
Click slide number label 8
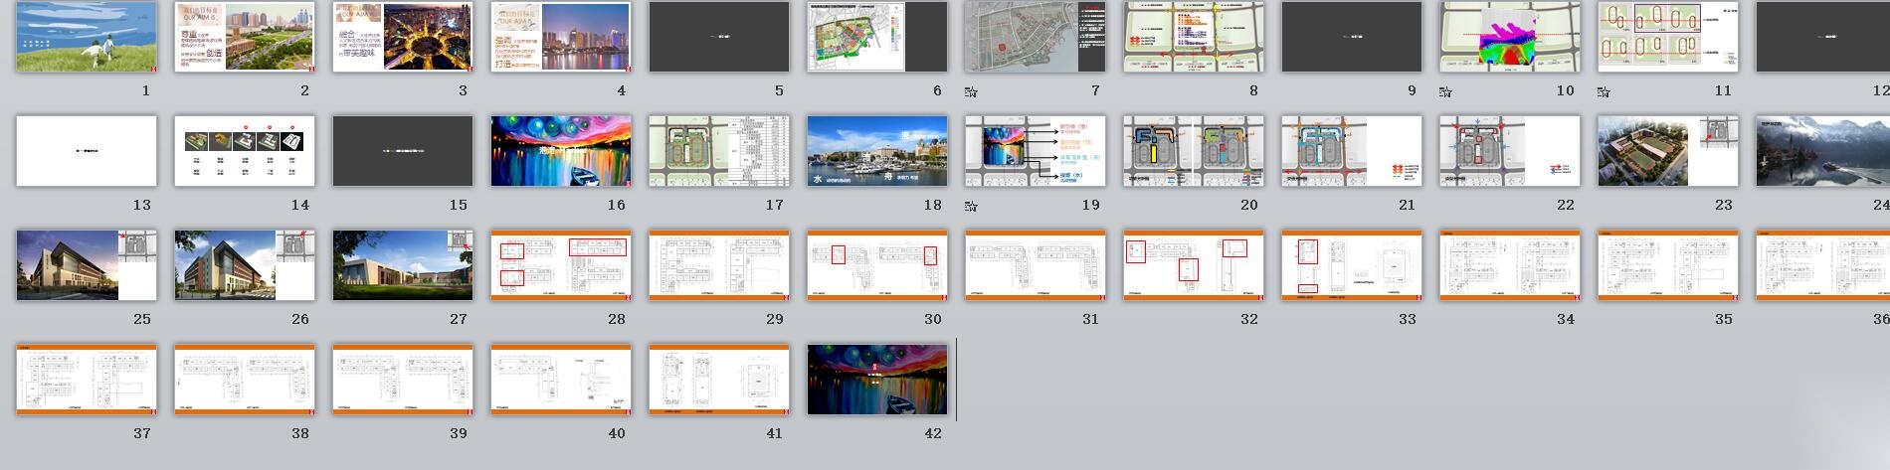pos(1253,90)
